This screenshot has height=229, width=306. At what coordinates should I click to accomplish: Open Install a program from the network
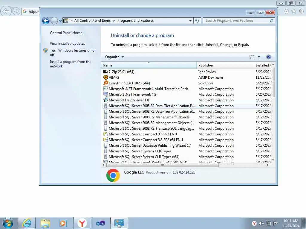tap(71, 64)
